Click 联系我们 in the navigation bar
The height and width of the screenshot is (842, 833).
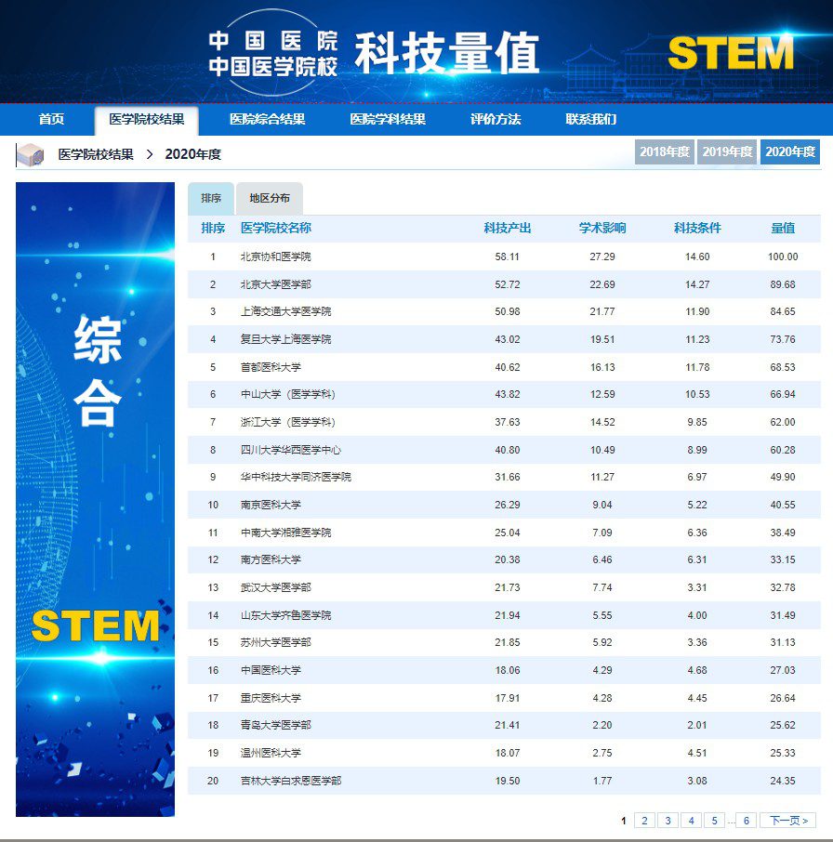click(x=590, y=119)
